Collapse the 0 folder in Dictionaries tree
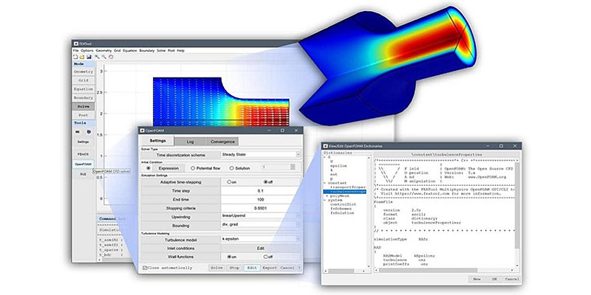 click(x=325, y=157)
